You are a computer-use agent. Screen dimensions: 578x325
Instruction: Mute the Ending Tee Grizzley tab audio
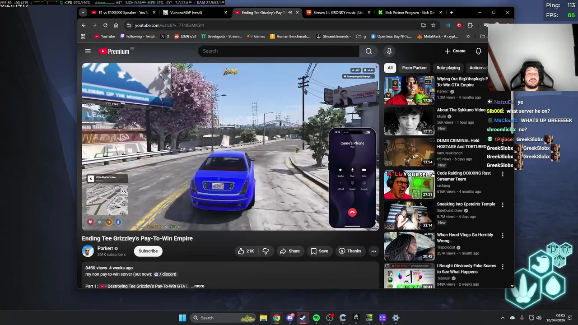pyautogui.click(x=290, y=13)
